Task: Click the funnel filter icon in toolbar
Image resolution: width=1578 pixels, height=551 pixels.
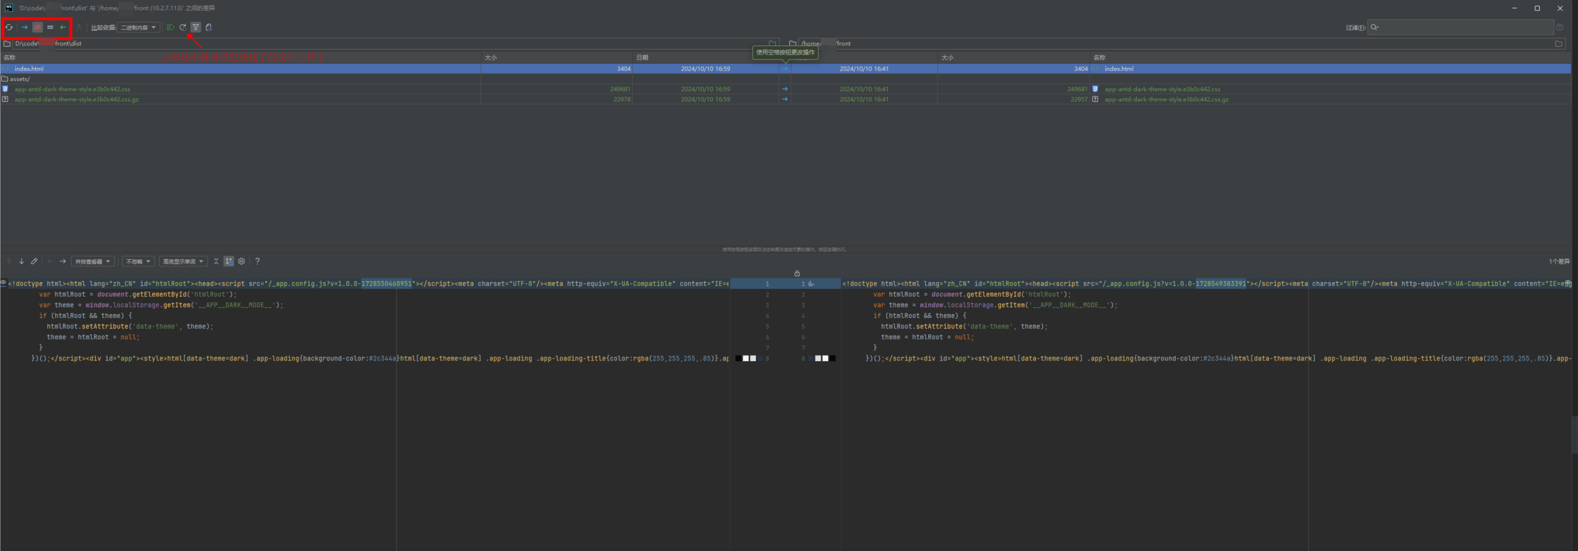Action: pyautogui.click(x=196, y=27)
